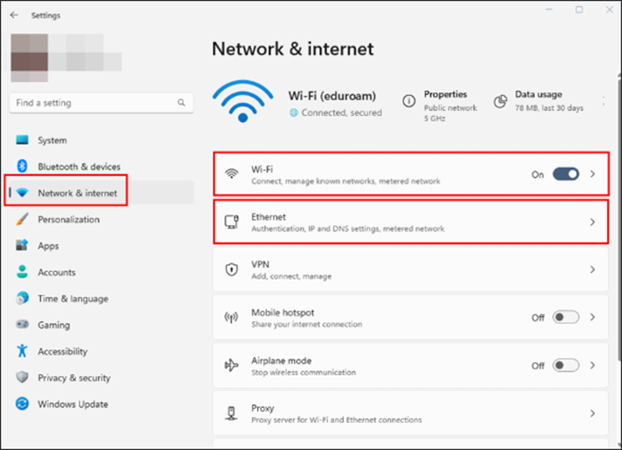The width and height of the screenshot is (622, 450).
Task: Expand the Proxy row chevron
Action: tap(592, 413)
